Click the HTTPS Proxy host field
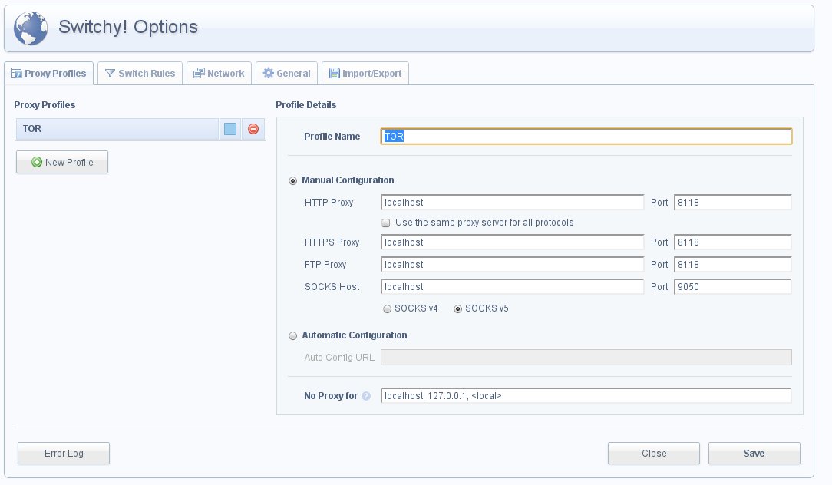This screenshot has width=832, height=485. (512, 242)
